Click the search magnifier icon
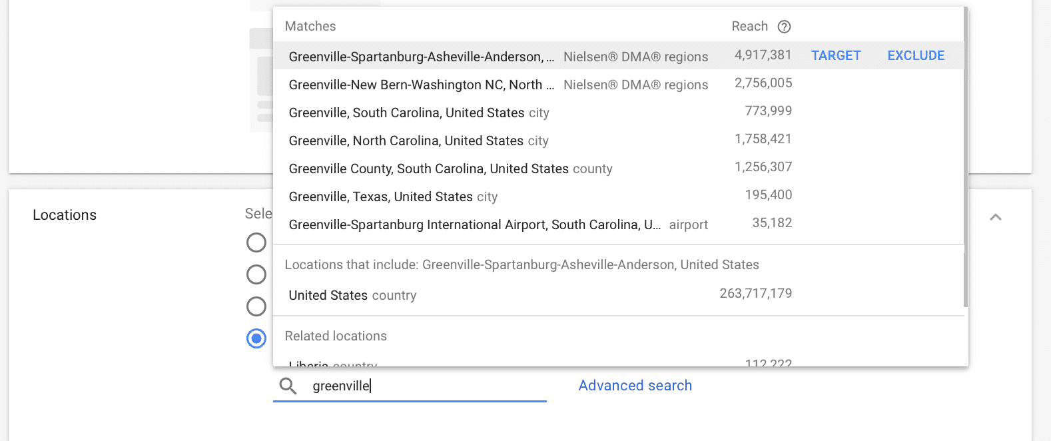Image resolution: width=1051 pixels, height=441 pixels. [x=288, y=386]
